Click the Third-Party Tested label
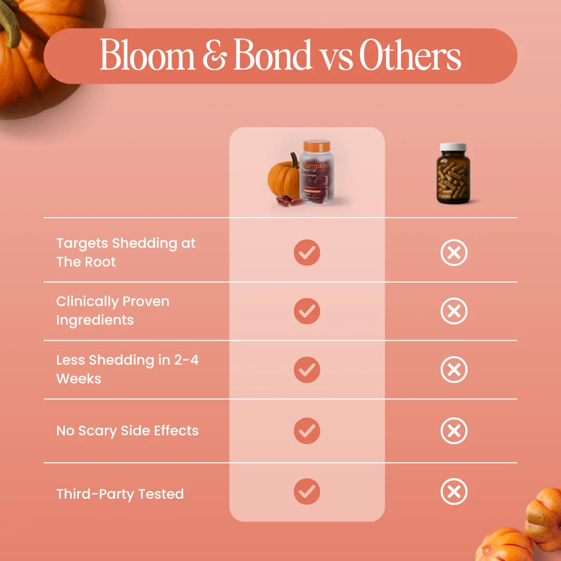Viewport: 561px width, 561px height. pyautogui.click(x=120, y=493)
